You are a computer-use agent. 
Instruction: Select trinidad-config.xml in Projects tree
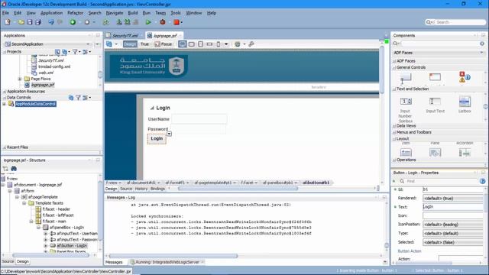click(54, 66)
